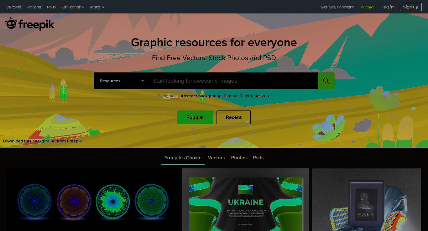
Task: Select the Popular button
Action: click(x=195, y=117)
